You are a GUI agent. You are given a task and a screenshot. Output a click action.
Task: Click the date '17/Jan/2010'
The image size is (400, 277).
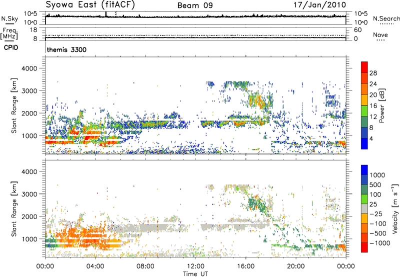(x=320, y=4)
